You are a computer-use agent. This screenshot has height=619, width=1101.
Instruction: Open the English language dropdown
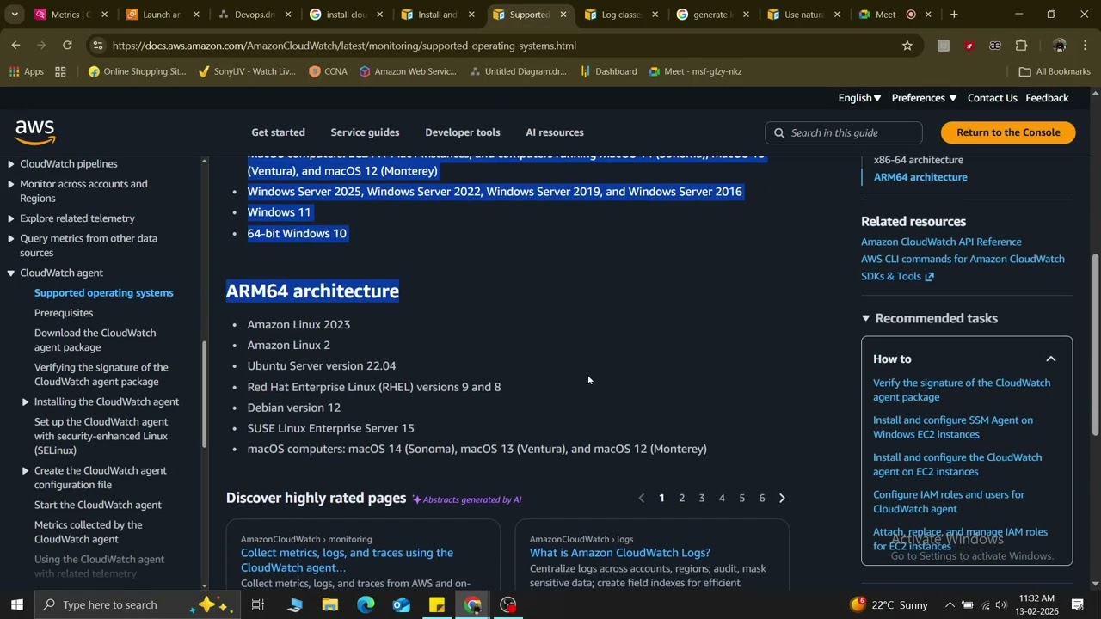point(859,98)
